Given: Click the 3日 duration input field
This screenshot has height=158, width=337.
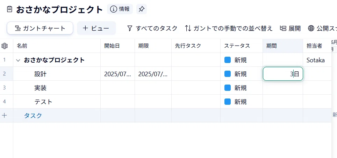Looking at the screenshot, I should (283, 74).
